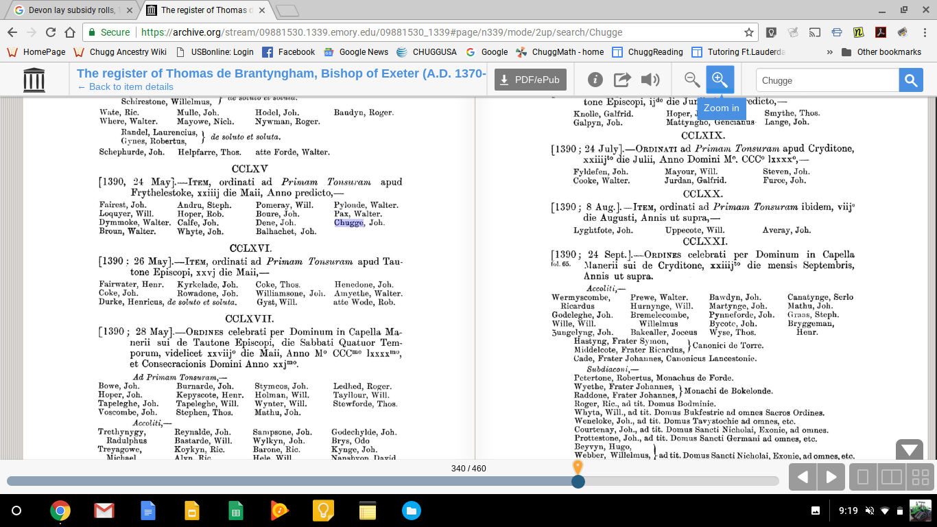Click the Cast extension icon
This screenshot has height=527, width=937.
(x=815, y=32)
